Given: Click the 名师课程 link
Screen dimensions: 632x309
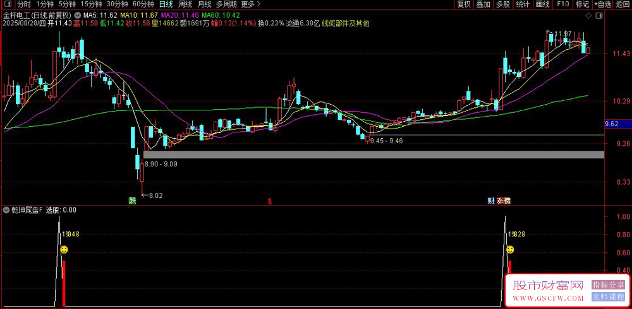Looking at the screenshot, I should pyautogui.click(x=608, y=297).
